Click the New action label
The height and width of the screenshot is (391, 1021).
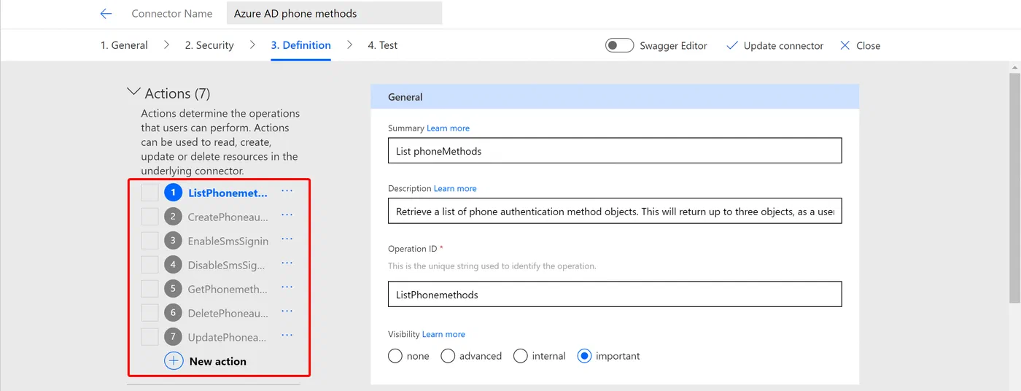218,361
